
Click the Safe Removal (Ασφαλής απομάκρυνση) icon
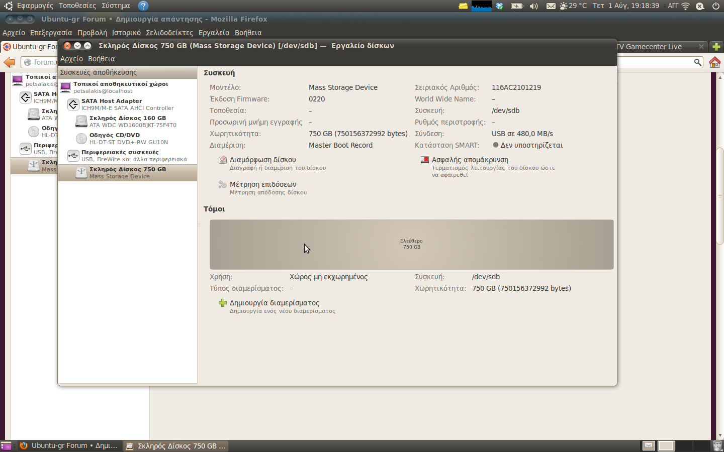(424, 160)
